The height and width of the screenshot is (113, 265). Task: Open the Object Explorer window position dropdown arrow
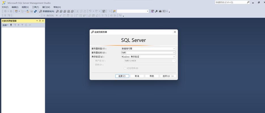[x=37, y=21]
